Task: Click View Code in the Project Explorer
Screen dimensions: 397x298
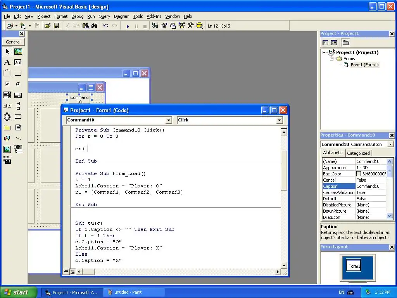Action: click(x=325, y=43)
